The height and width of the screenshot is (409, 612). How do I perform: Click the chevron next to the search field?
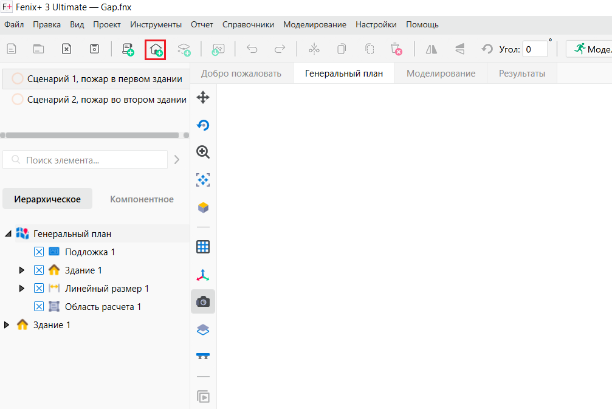pos(177,160)
